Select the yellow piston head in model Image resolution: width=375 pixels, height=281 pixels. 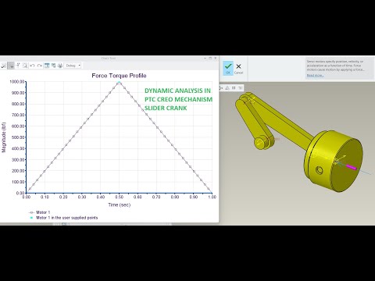coord(334,162)
